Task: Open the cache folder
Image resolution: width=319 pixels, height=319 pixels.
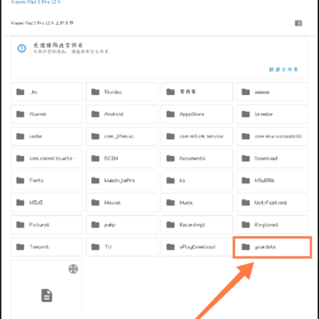Action: click(47, 136)
